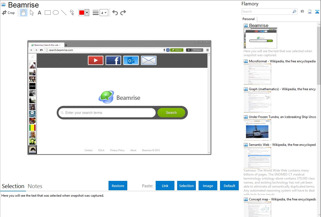Select the text annotation tool

[39, 13]
